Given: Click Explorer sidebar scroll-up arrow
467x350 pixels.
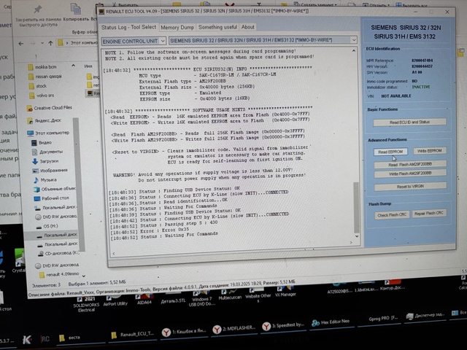Looking at the screenshot, I should point(73,65).
